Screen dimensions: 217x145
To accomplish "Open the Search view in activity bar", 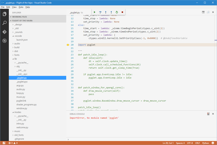I will tap(5, 23).
